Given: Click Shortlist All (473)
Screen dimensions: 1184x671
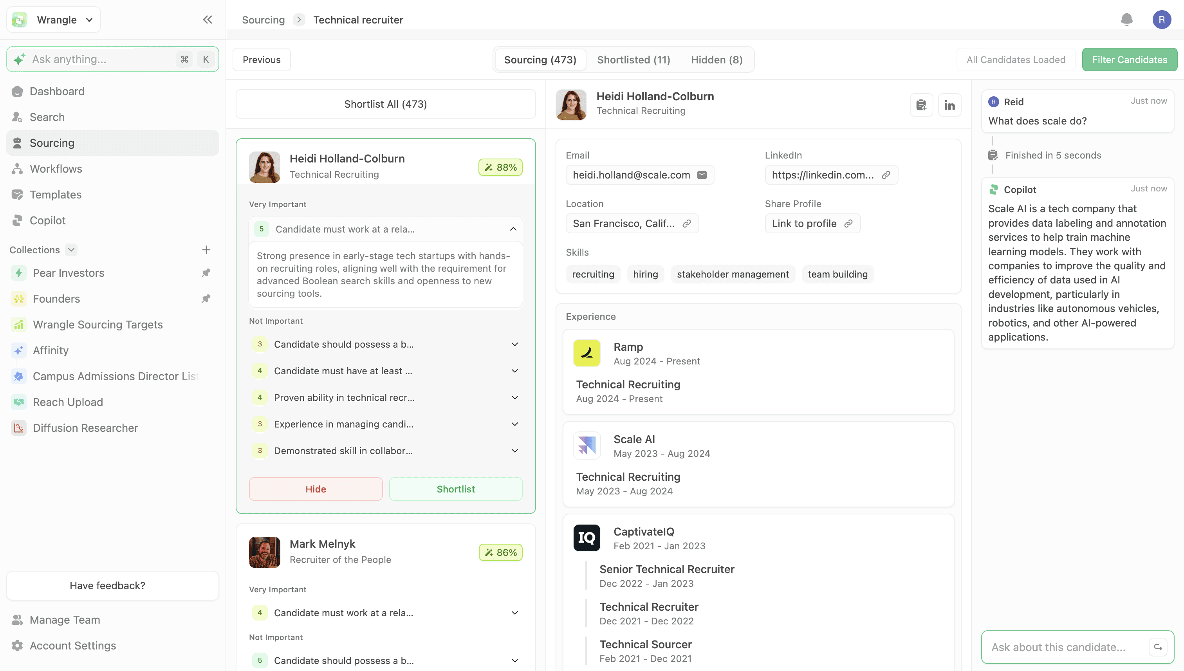Looking at the screenshot, I should click(385, 104).
